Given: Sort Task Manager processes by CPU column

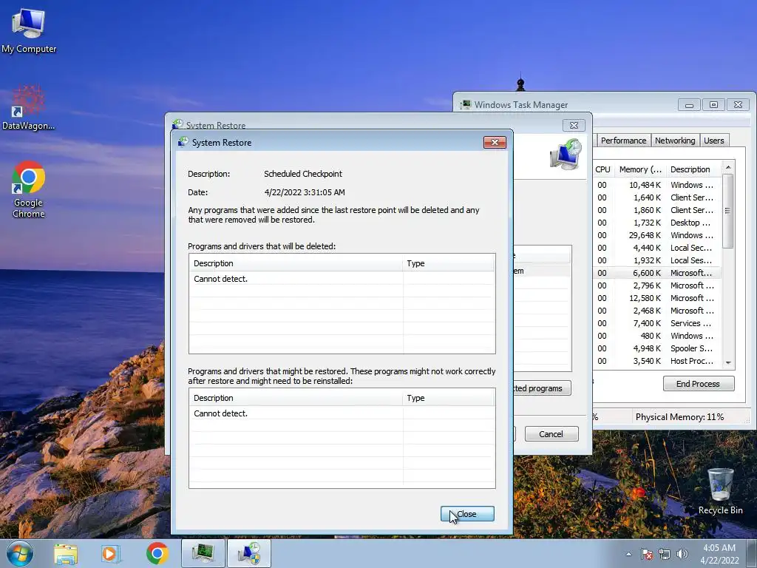Looking at the screenshot, I should [x=603, y=169].
